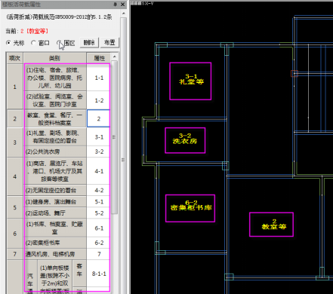Image resolution: width=333 pixels, height=294 pixels.
Task: Click the 删除 button
Action: (89, 42)
